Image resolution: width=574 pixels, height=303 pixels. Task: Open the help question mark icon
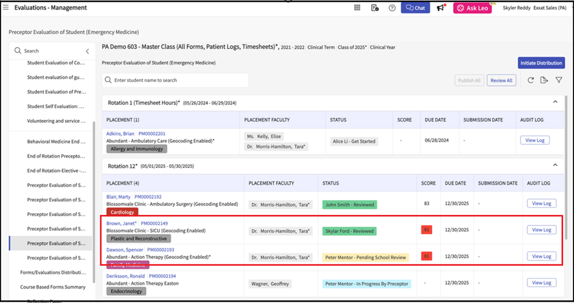[x=391, y=8]
